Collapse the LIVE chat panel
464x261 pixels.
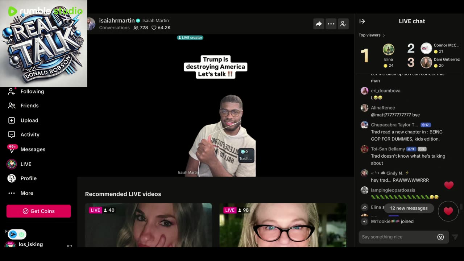pyautogui.click(x=362, y=21)
